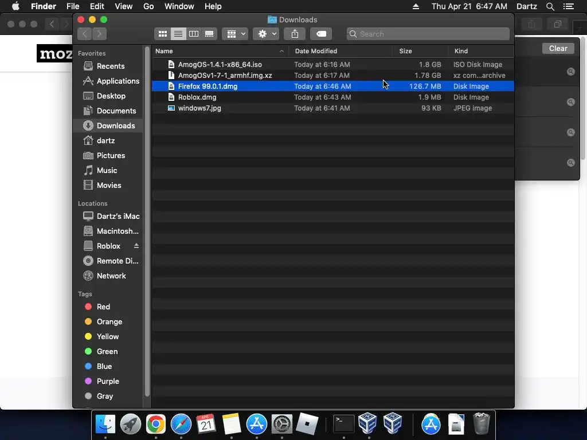Select AmogOSv1-7-1_armhf.img.xz file
Viewport: 587px width, 440px height.
333,75
